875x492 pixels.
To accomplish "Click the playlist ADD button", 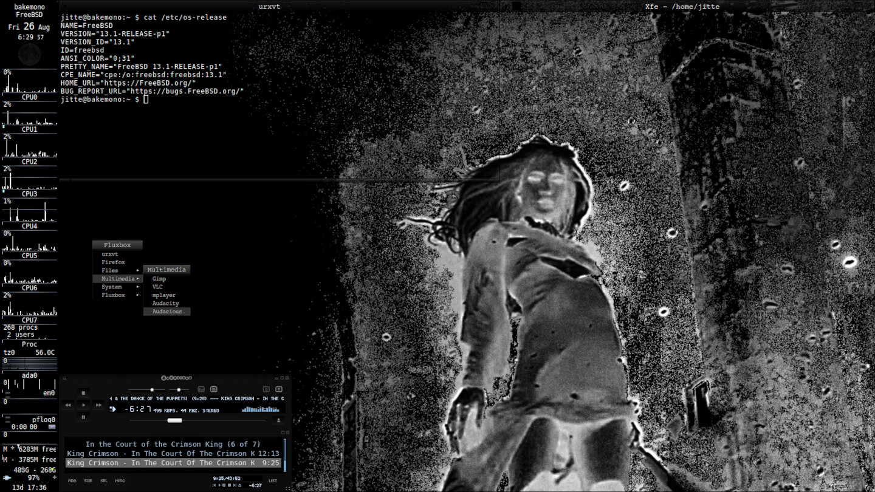I will pyautogui.click(x=72, y=480).
